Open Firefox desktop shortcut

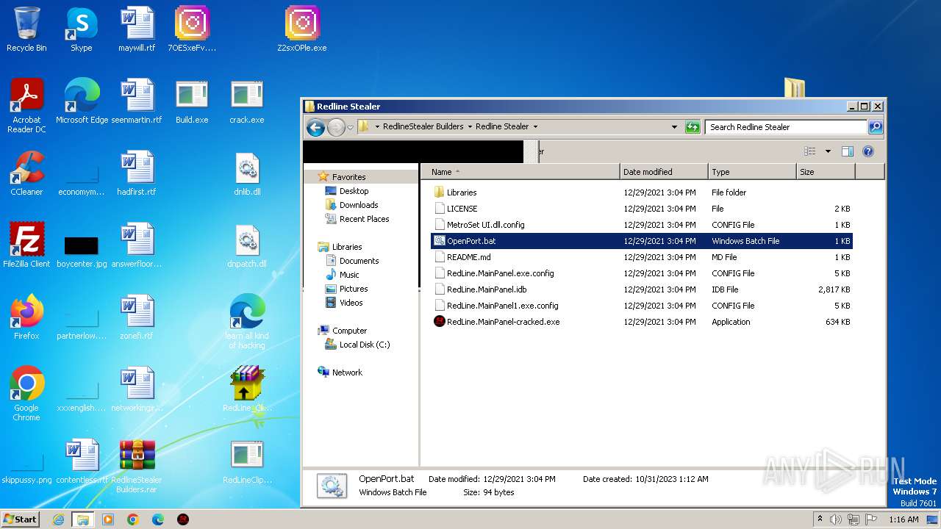(26, 317)
